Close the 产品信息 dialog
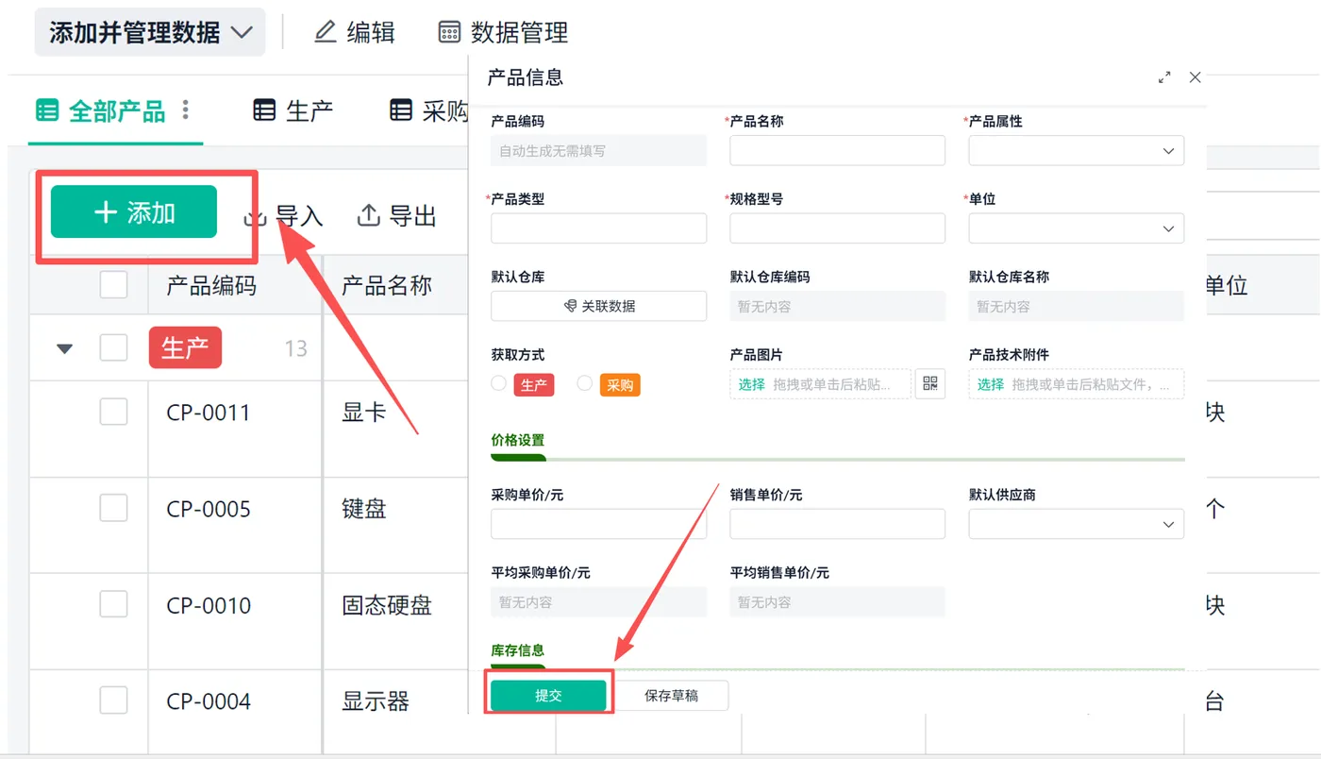 [1195, 77]
